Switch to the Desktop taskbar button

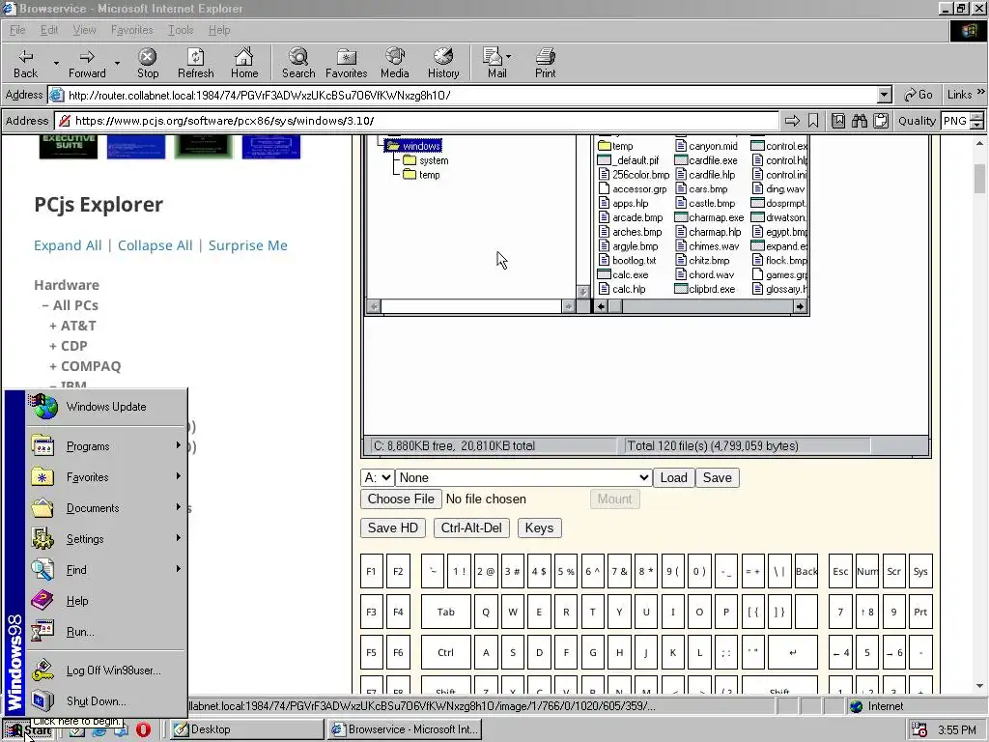[x=246, y=729]
